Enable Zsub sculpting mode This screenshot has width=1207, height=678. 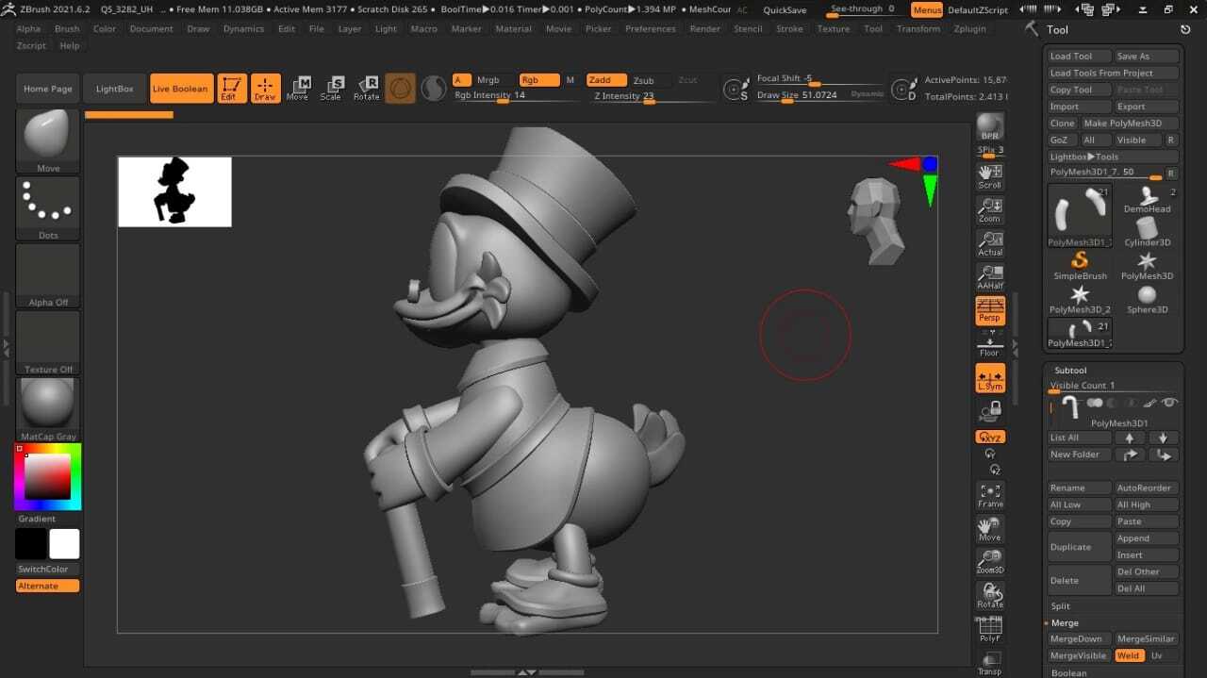643,80
